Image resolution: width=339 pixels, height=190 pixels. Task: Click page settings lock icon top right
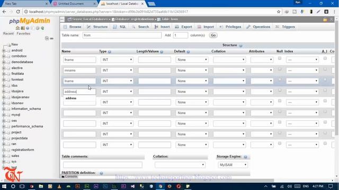(x=325, y=20)
